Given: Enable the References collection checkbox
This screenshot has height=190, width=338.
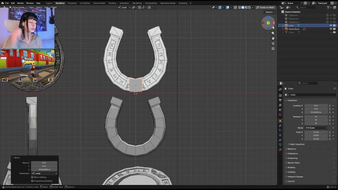Looking at the screenshot, I should coord(327,19).
